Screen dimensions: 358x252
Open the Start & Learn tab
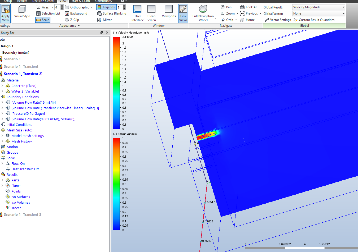pyautogui.click(x=81, y=1)
